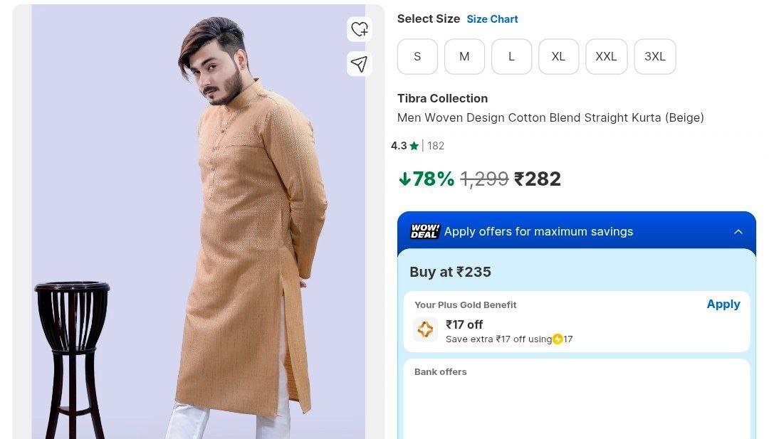Select size XXL
Image resolution: width=769 pixels, height=439 pixels.
click(x=606, y=57)
